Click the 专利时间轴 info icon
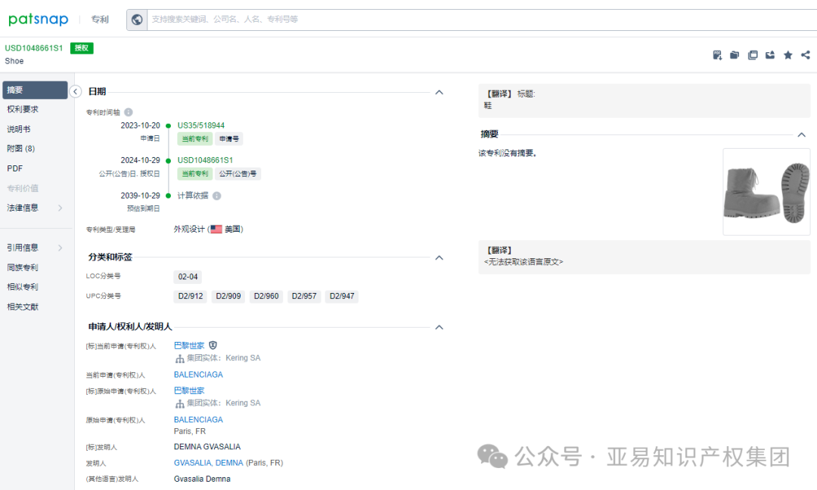 click(128, 112)
